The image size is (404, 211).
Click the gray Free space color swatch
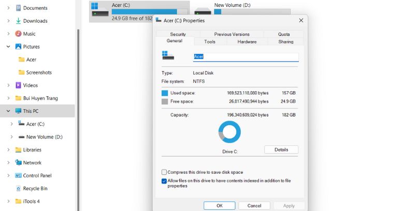165,102
